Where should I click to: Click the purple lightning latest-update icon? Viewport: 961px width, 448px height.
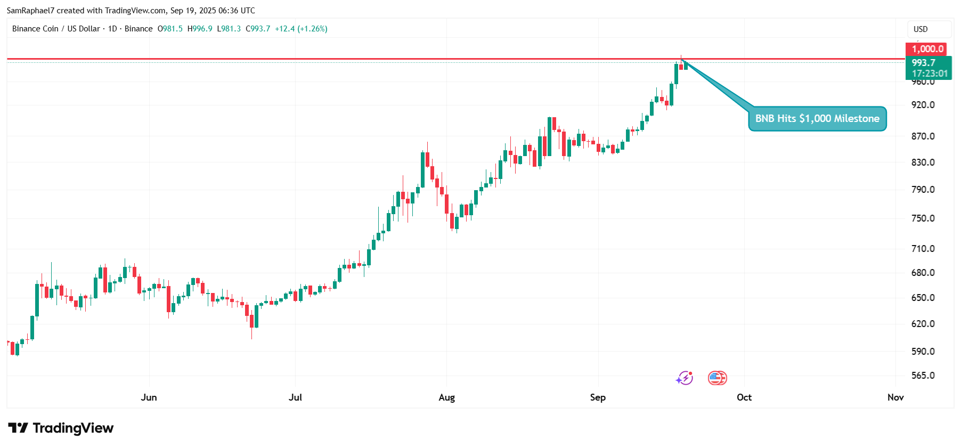point(685,378)
